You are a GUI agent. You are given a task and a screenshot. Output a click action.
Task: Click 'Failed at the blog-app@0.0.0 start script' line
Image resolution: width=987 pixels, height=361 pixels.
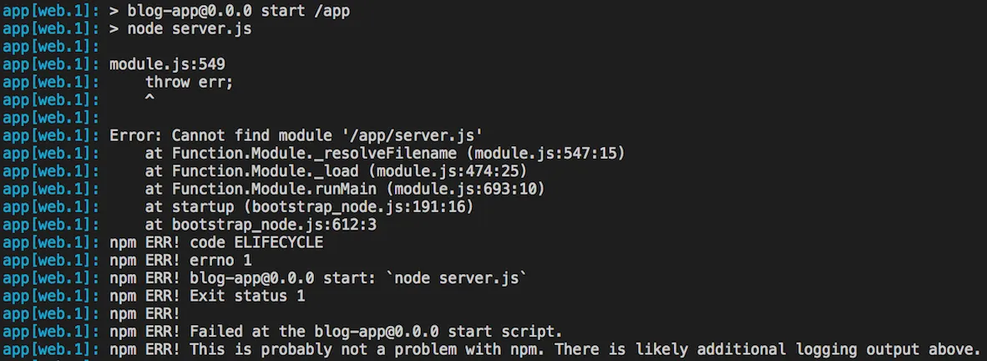tap(376, 332)
